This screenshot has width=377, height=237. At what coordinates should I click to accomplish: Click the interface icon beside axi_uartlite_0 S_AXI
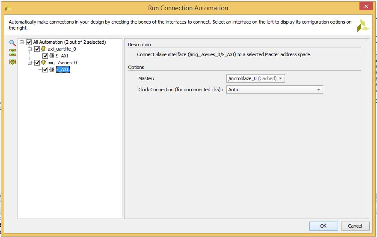(x=52, y=56)
